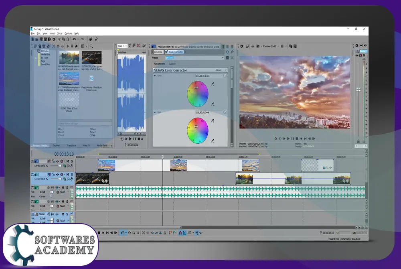Click Play in the Video Preview transport
The width and height of the screenshot is (401, 269).
coord(288,139)
